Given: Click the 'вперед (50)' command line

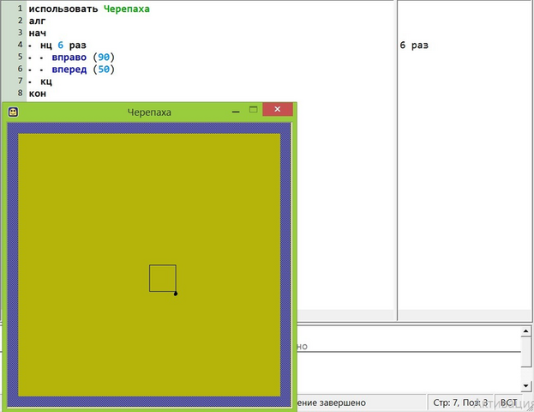Looking at the screenshot, I should [83, 70].
